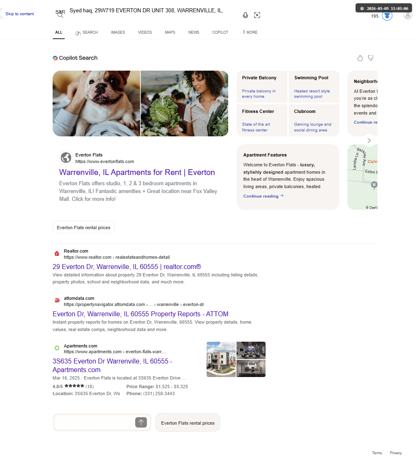The height and width of the screenshot is (460, 416).
Task: Click the Apartments.com green favicon
Action: pos(57,348)
